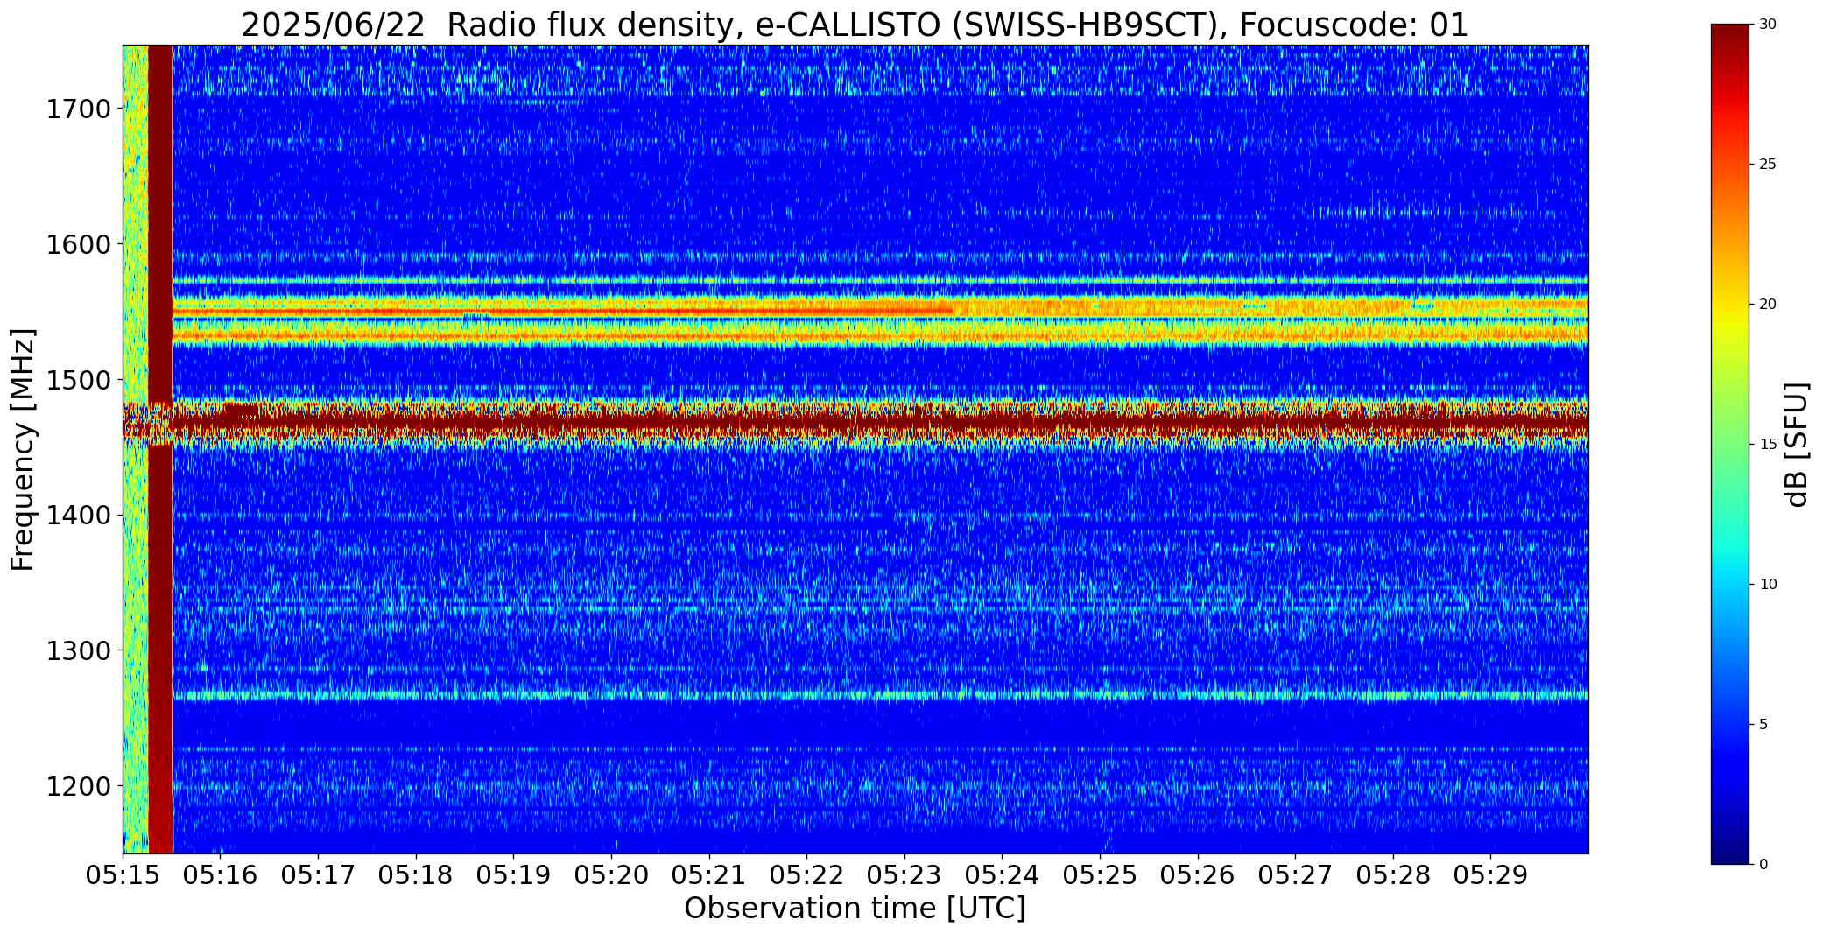Click the plot title with e-CALLISTO text
The image size is (1823, 934).
(x=855, y=25)
